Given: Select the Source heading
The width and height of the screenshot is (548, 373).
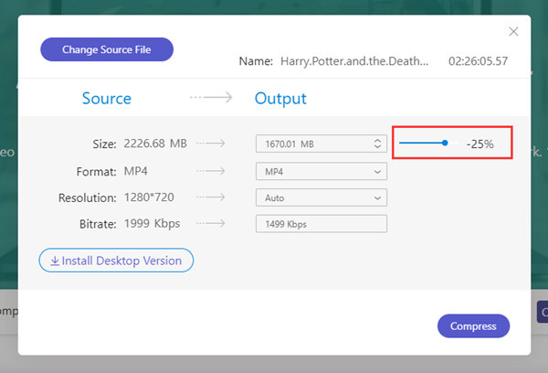Looking at the screenshot, I should coord(107,99).
